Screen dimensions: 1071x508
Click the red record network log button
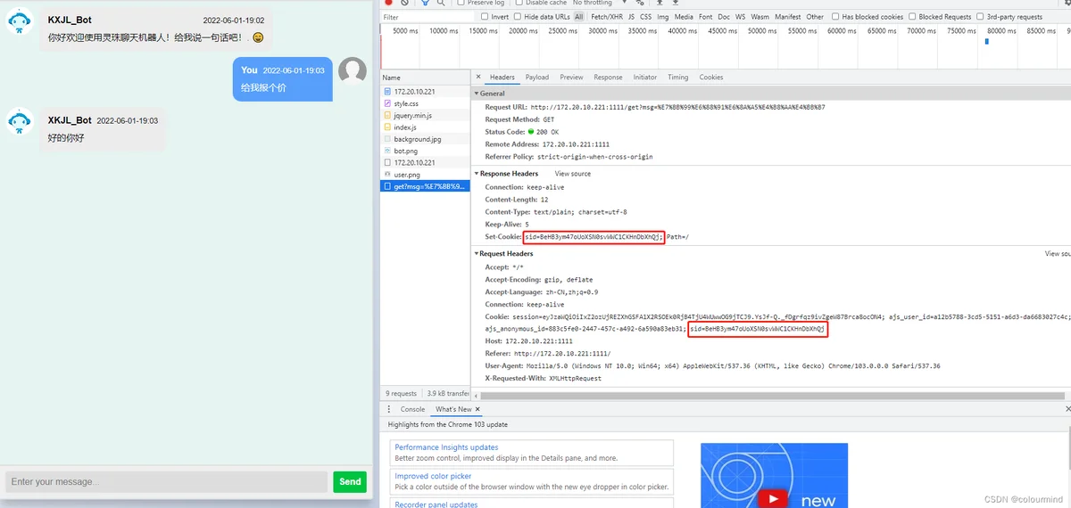click(x=389, y=3)
